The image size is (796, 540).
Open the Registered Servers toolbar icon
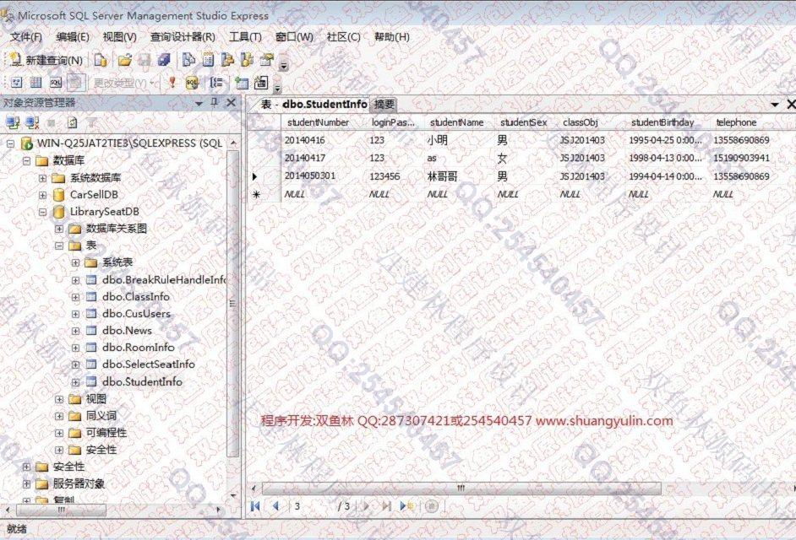tap(188, 61)
